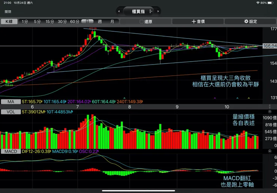
Task: Tap the 關閉 close button
Action: (x=8, y=12)
